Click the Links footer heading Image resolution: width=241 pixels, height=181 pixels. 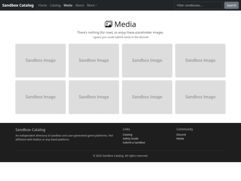tap(126, 129)
